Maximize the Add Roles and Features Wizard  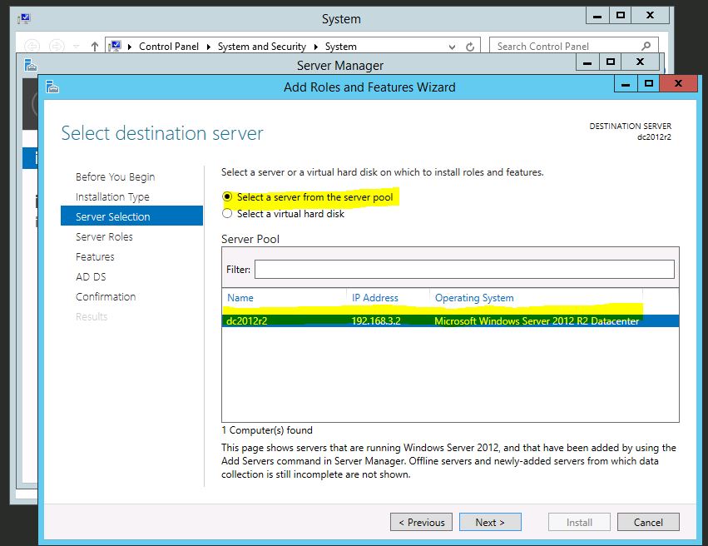pos(649,83)
